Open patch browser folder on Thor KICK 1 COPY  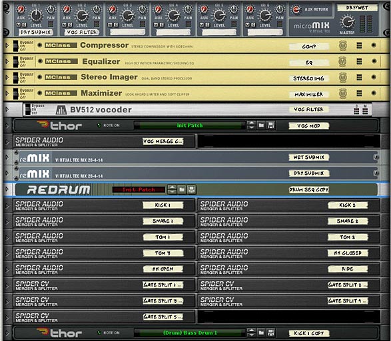coord(261,332)
